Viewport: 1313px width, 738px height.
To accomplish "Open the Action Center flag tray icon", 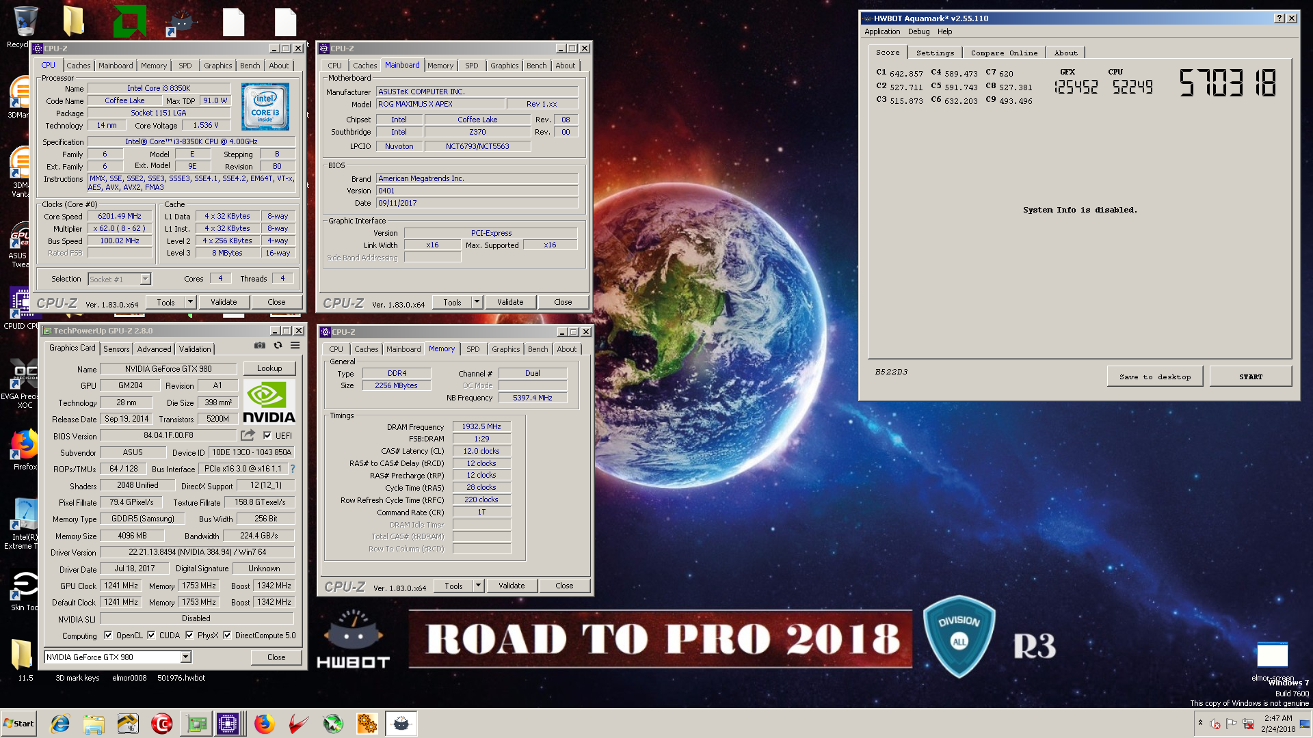I will pos(1232,724).
